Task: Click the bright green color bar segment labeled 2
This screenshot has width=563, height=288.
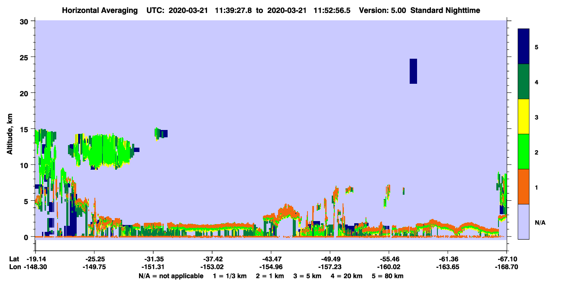Action: [524, 152]
